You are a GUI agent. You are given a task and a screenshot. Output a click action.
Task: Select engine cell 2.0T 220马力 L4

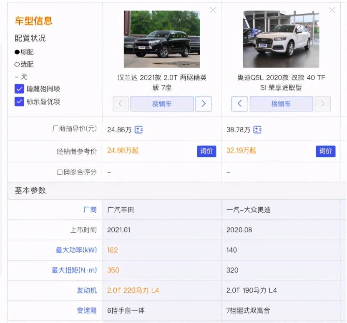(x=133, y=290)
